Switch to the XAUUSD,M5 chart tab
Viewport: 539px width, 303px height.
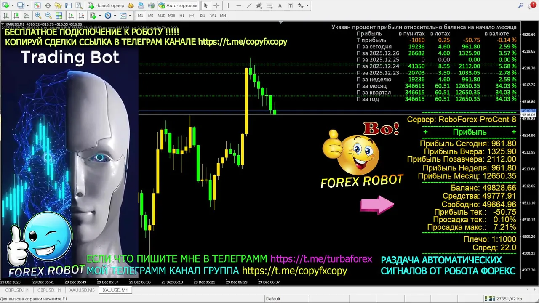pyautogui.click(x=82, y=290)
